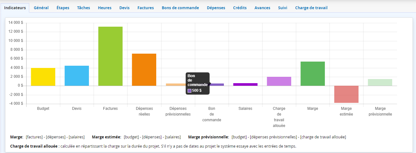
Task: Click the green Marge bar
Action: click(x=313, y=74)
